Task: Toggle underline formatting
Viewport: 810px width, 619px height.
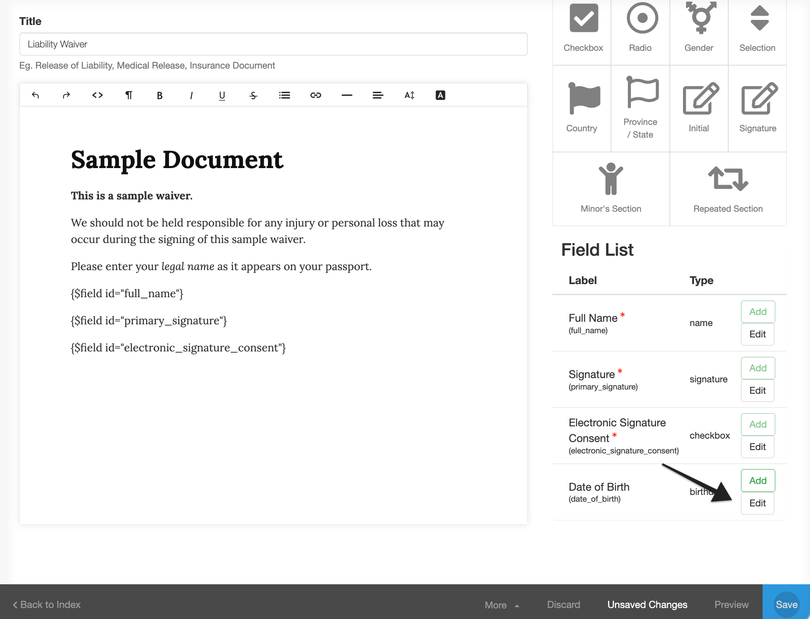Action: pyautogui.click(x=222, y=95)
